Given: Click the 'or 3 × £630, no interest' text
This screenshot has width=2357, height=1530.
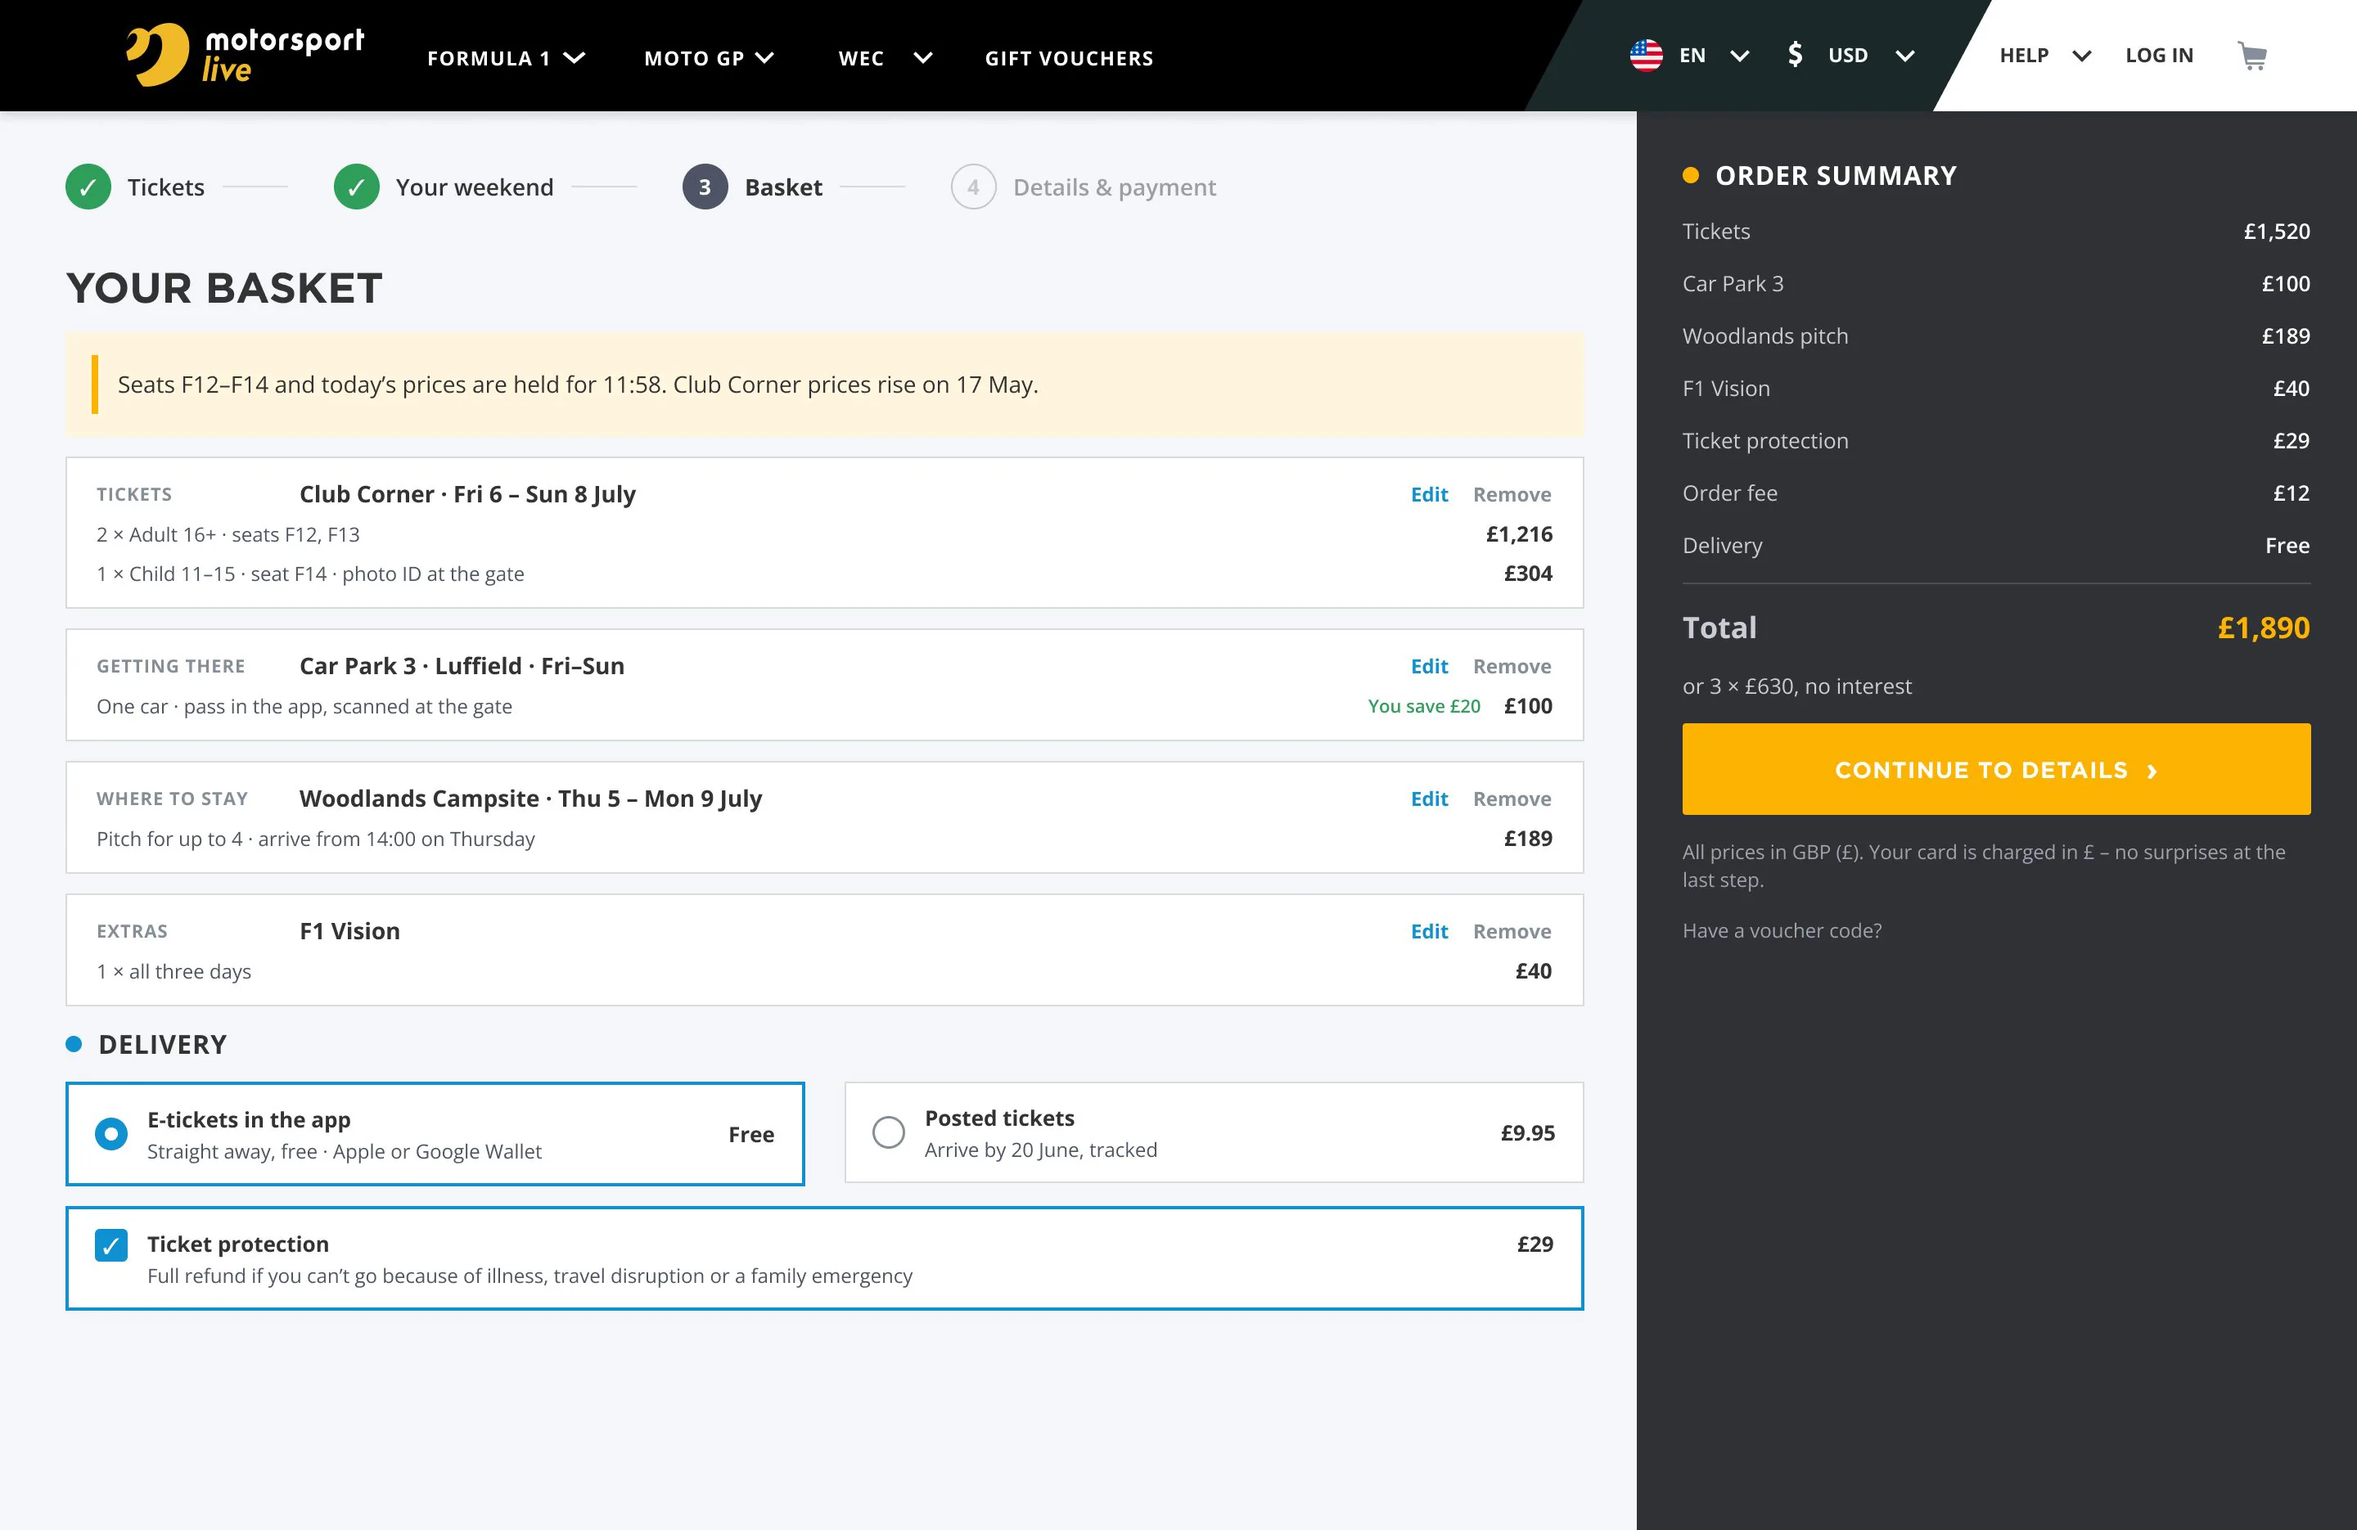Looking at the screenshot, I should click(1796, 686).
